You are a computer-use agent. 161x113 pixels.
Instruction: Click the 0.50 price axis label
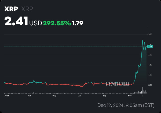(150, 85)
